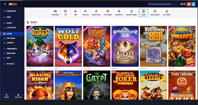Open the Devils' Treasures game thumbnail
The width and height of the screenshot is (198, 105).
(x=97, y=46)
